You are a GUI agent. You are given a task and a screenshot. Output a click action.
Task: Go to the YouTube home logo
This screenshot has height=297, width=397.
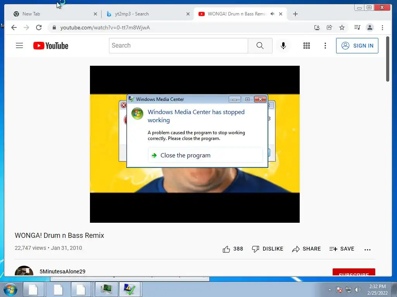click(51, 46)
